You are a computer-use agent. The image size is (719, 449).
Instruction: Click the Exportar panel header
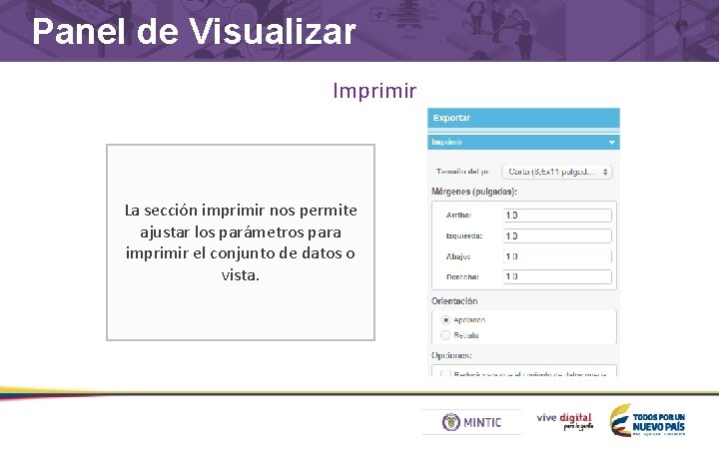coord(523,118)
